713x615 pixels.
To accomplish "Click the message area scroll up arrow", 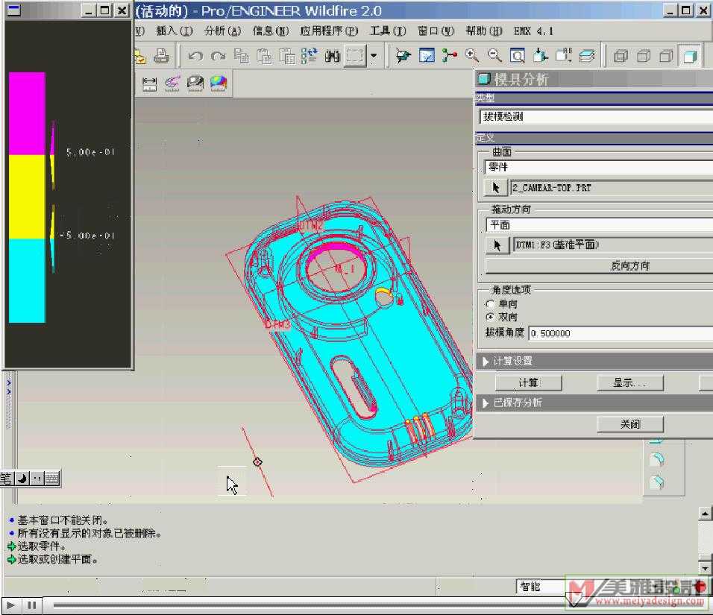I will pos(704,514).
